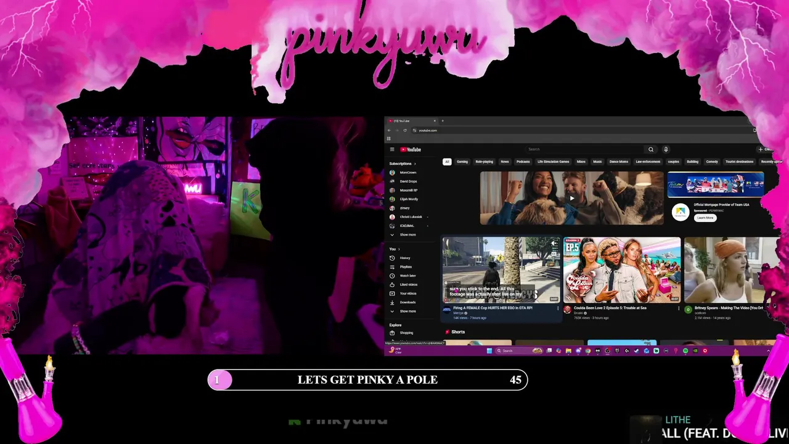Viewport: 789px width, 444px height.
Task: Open more options for the GTA RP video
Action: coord(558,308)
